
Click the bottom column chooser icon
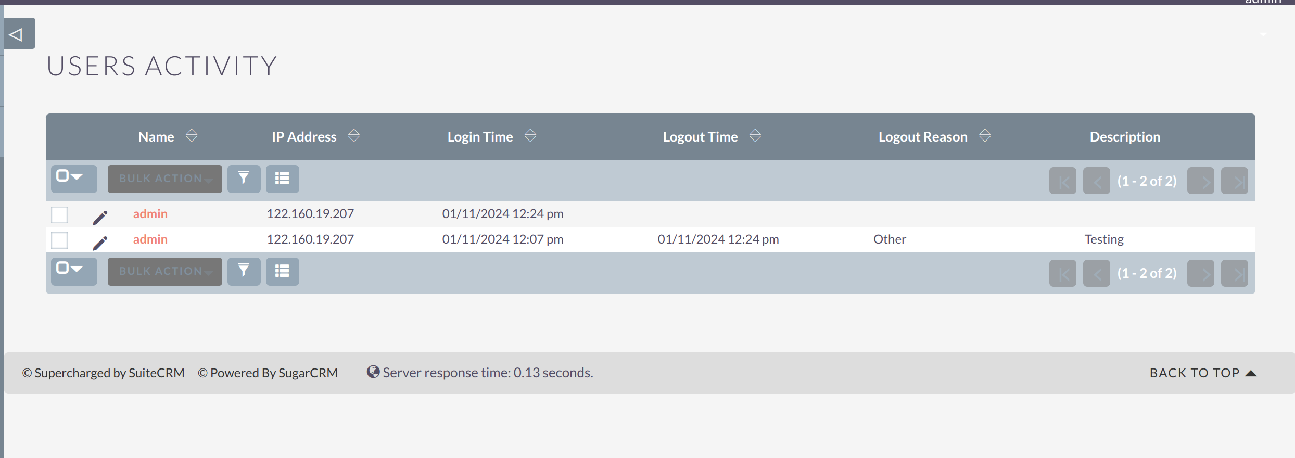[282, 271]
